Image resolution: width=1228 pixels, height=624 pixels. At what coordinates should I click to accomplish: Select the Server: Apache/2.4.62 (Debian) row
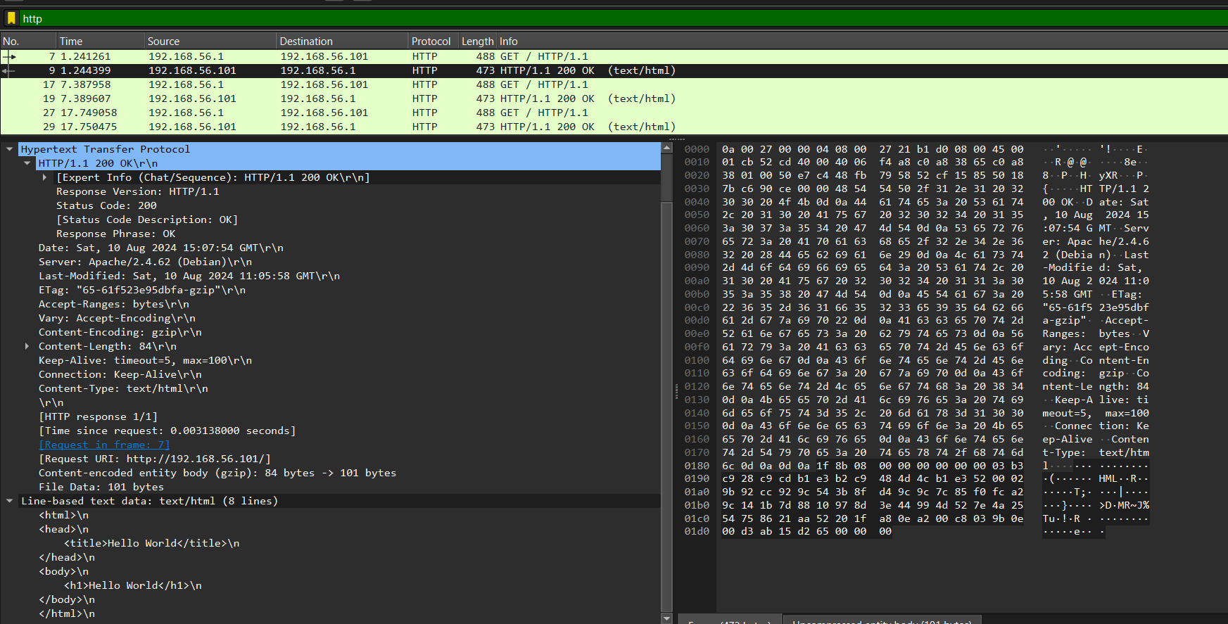click(331, 262)
